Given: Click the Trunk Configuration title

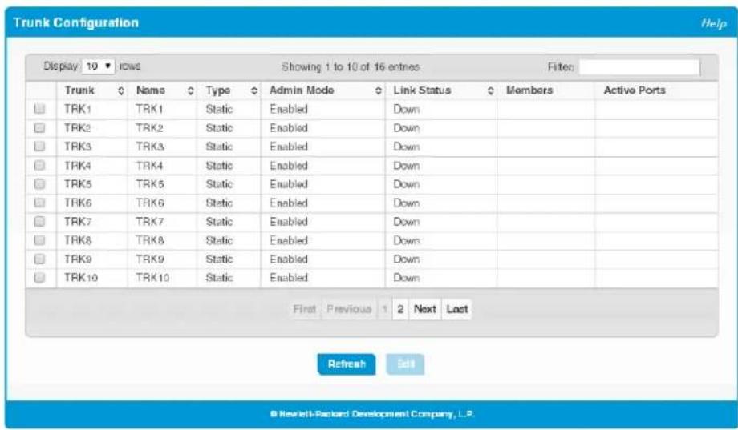Looking at the screenshot, I should [x=75, y=22].
